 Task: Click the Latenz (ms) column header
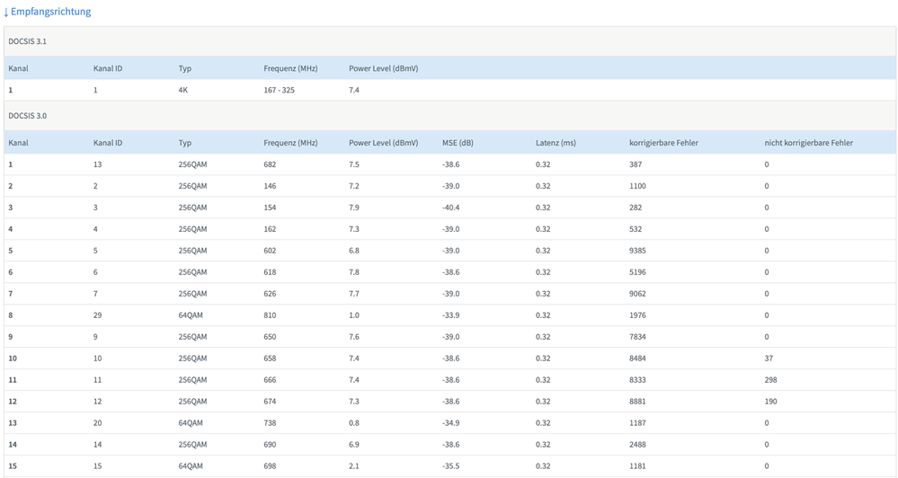pyautogui.click(x=556, y=143)
